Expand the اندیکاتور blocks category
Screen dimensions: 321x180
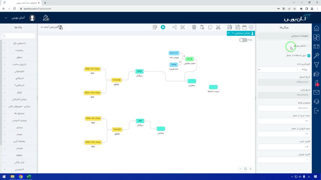pyautogui.click(x=19, y=78)
